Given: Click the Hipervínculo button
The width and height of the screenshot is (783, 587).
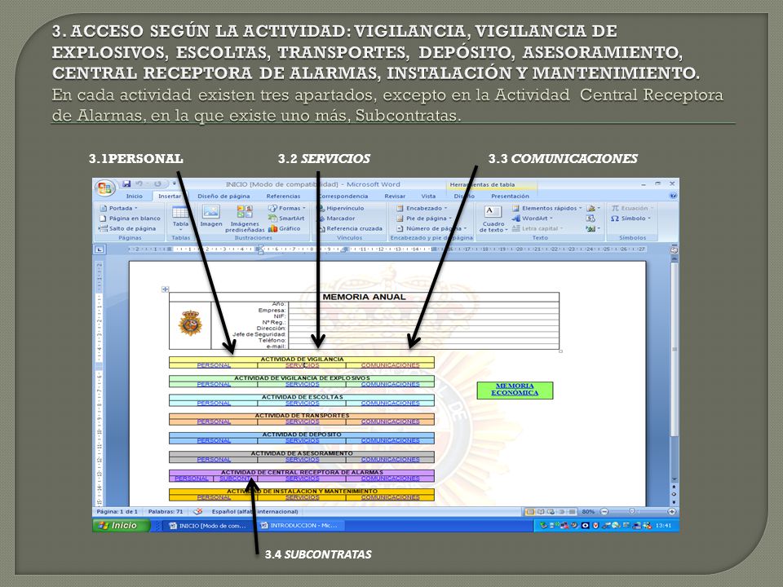Looking at the screenshot, I should (x=341, y=208).
